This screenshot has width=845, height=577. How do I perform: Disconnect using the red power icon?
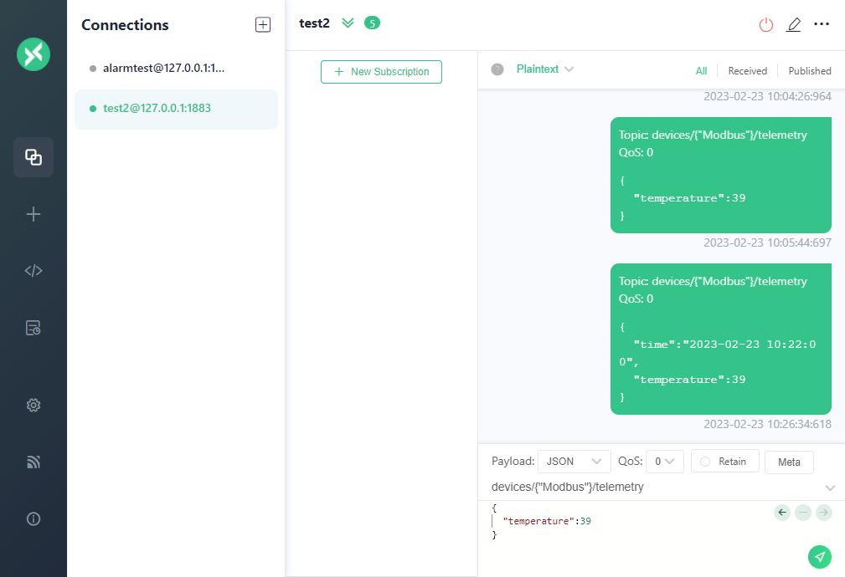pyautogui.click(x=765, y=24)
